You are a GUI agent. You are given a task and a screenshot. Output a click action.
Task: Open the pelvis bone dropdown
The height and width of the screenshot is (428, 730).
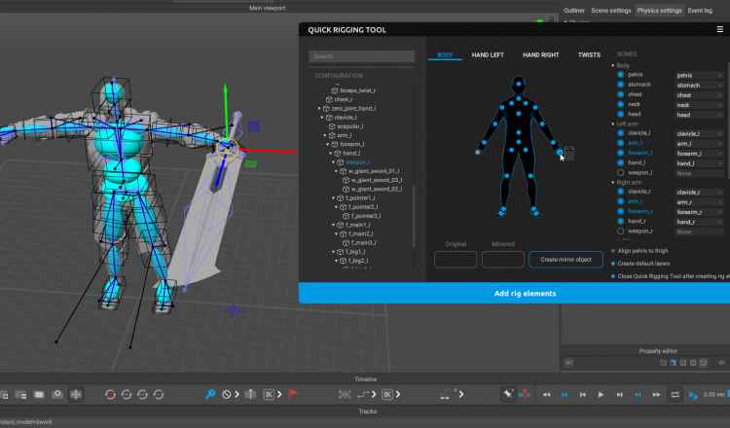point(699,75)
